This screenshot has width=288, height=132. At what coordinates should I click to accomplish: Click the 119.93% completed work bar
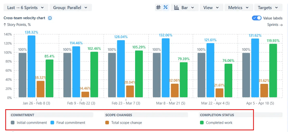(273, 70)
